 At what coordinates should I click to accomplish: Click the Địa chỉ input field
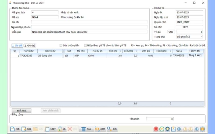click(89, 22)
